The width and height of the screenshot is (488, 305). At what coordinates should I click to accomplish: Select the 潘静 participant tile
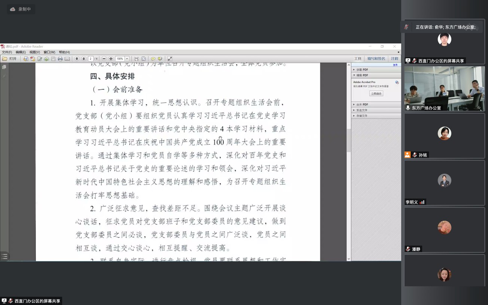pos(445,230)
